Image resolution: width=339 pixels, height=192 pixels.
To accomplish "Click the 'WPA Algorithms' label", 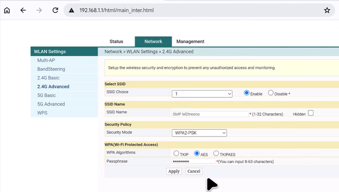I will tap(121, 152).
